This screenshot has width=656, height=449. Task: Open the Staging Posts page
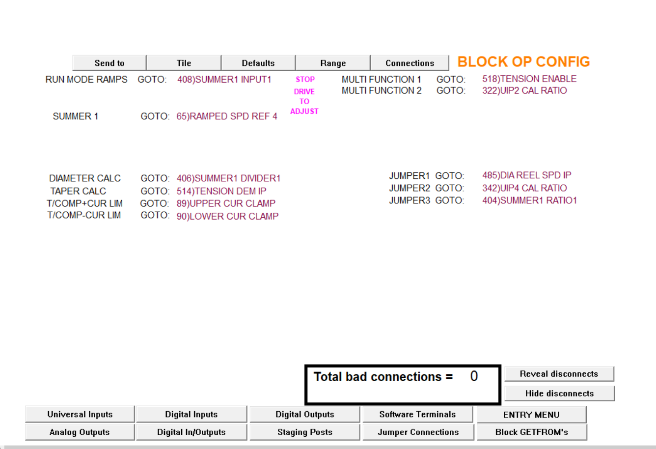[304, 432]
